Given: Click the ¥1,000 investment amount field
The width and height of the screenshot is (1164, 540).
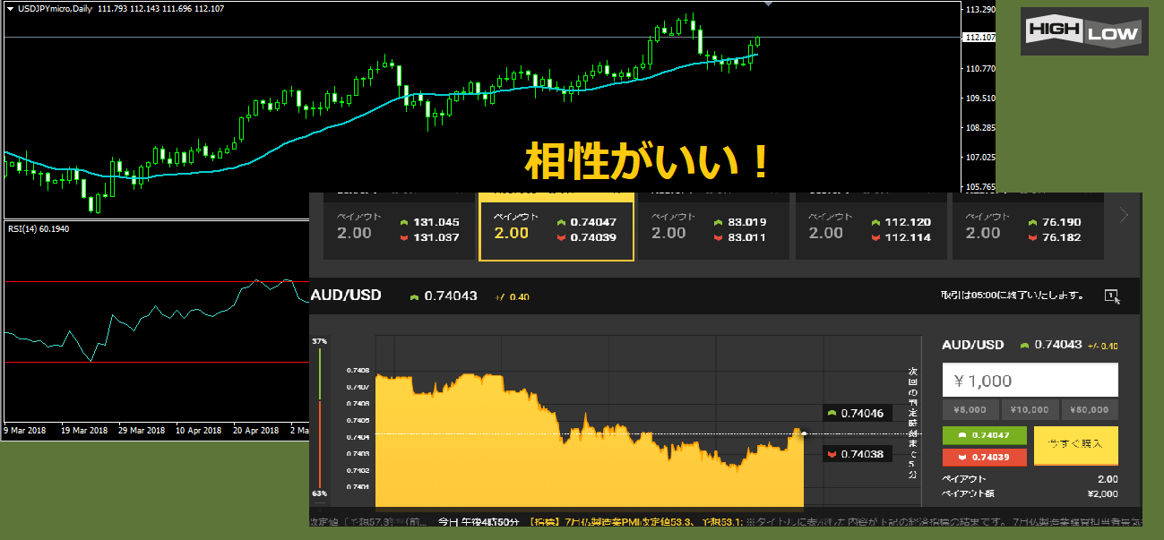Looking at the screenshot, I should 1030,381.
